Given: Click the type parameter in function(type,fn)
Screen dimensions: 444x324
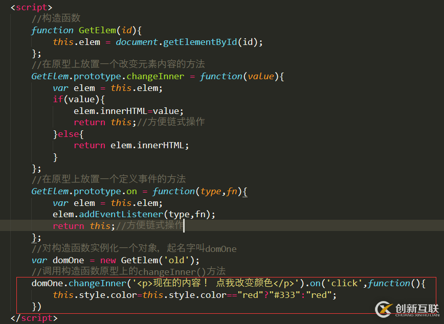Looking at the screenshot, I should (211, 192).
